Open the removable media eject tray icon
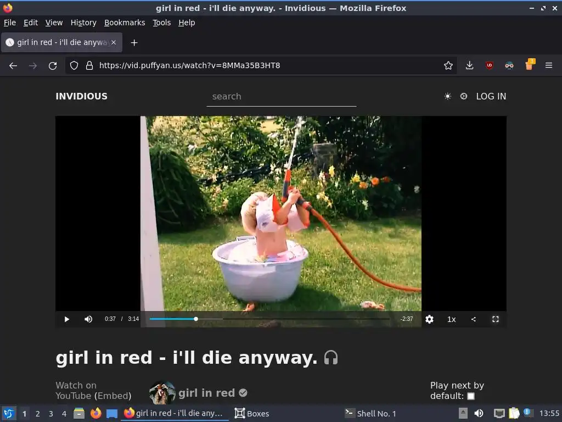562x422 pixels. click(x=463, y=413)
